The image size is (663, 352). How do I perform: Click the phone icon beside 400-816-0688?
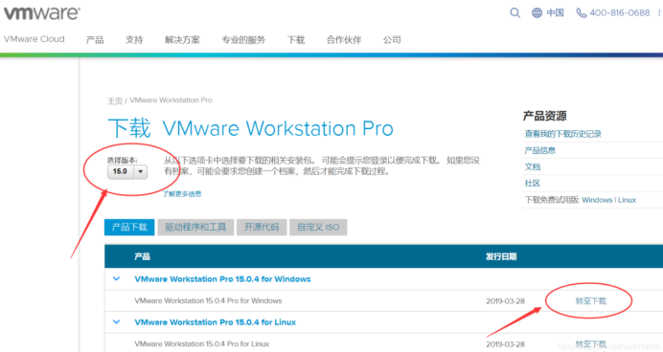click(x=582, y=13)
